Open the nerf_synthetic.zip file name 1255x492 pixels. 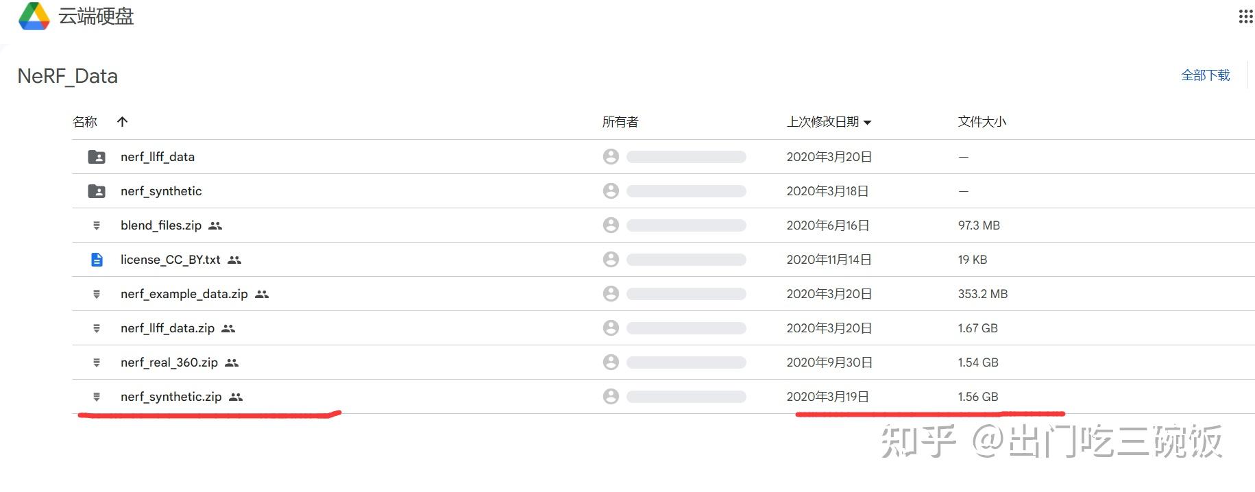tap(171, 397)
